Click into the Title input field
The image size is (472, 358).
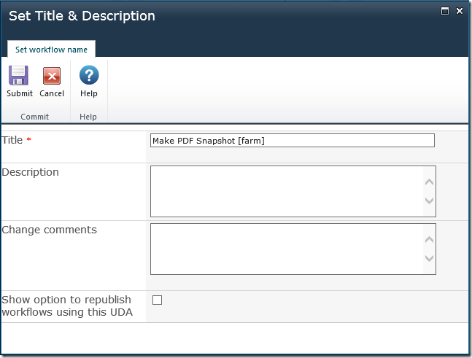click(292, 141)
